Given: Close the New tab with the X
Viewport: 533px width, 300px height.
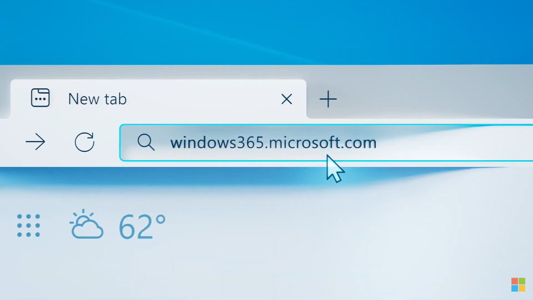Looking at the screenshot, I should [x=286, y=99].
